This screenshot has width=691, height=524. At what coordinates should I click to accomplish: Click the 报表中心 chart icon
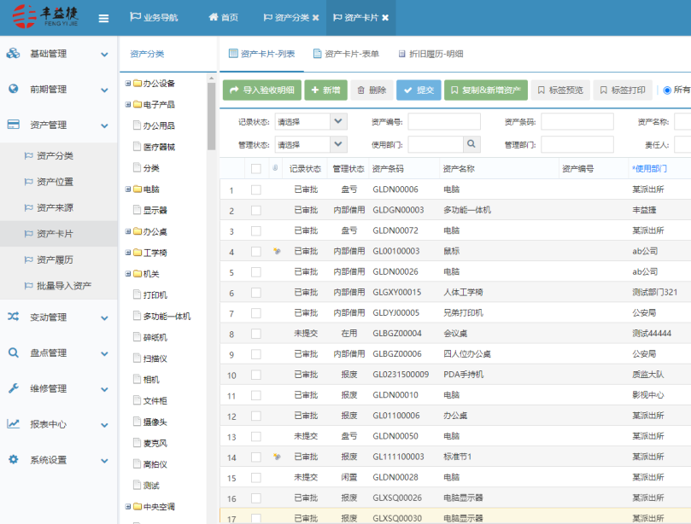[13, 423]
